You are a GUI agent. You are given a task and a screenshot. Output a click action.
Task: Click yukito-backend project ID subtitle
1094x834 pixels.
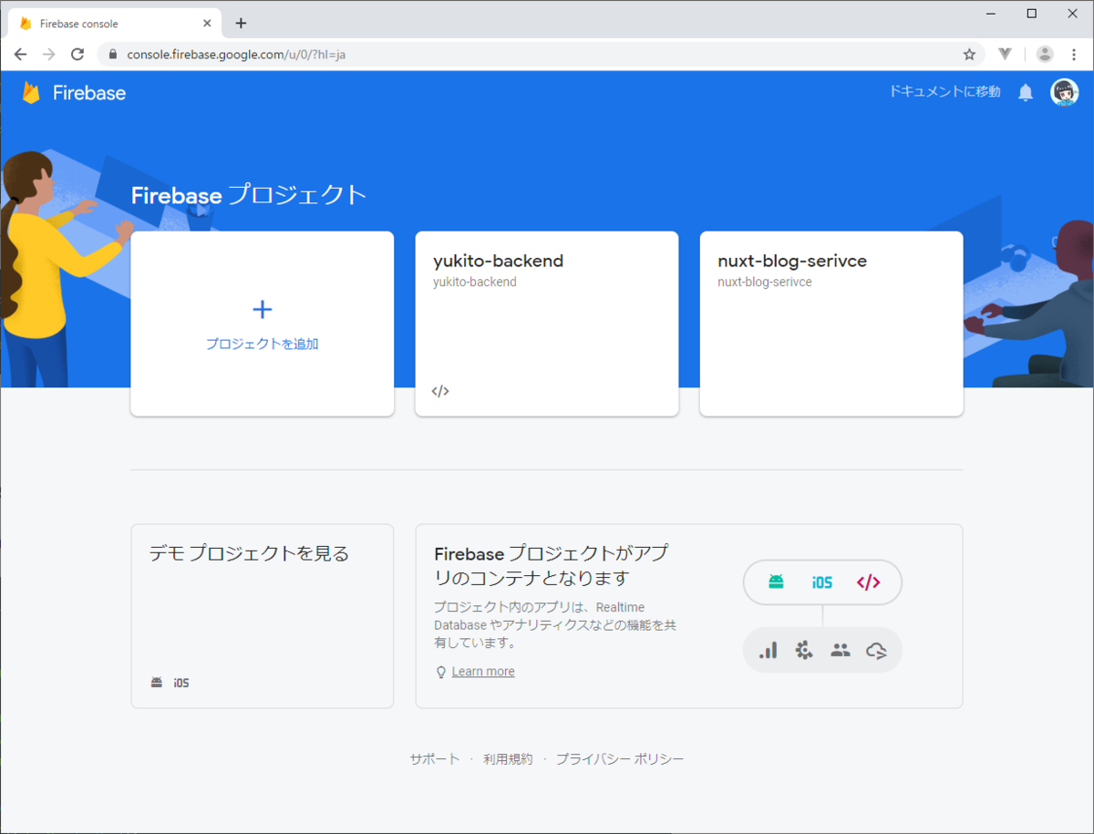pyautogui.click(x=475, y=283)
